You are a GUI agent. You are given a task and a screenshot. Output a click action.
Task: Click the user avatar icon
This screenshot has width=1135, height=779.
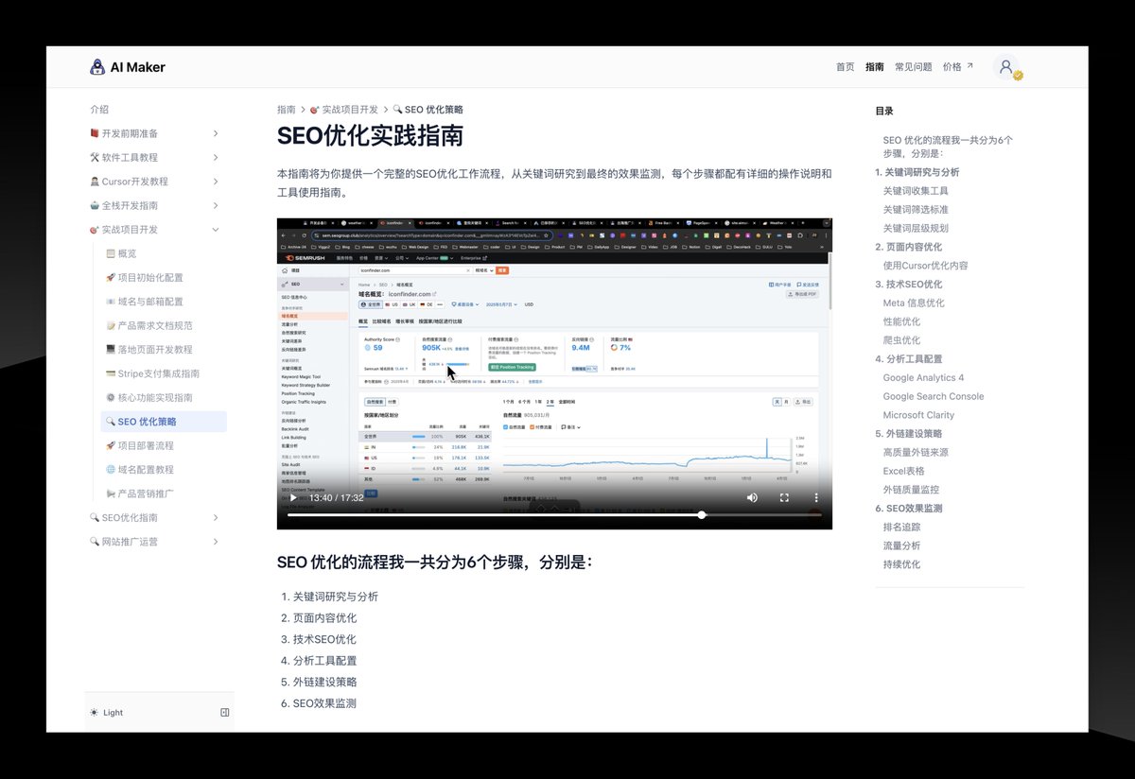[1005, 66]
